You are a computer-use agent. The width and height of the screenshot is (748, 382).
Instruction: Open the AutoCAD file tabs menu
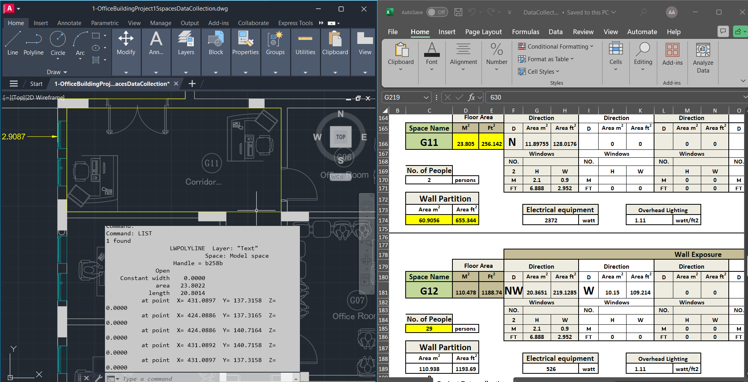[x=14, y=84]
